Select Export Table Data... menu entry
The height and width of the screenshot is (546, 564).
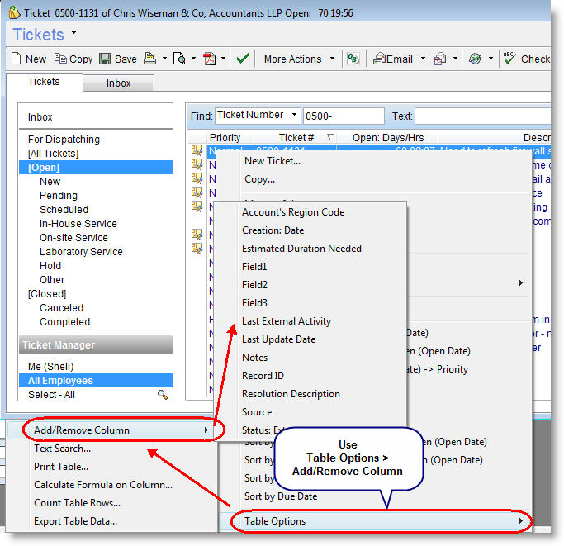(76, 521)
